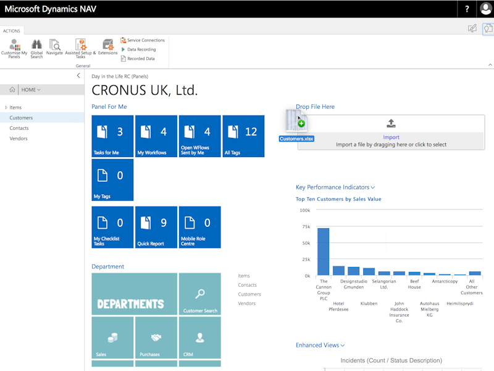Open the Extensions action
The height and width of the screenshot is (371, 494).
pyautogui.click(x=107, y=45)
